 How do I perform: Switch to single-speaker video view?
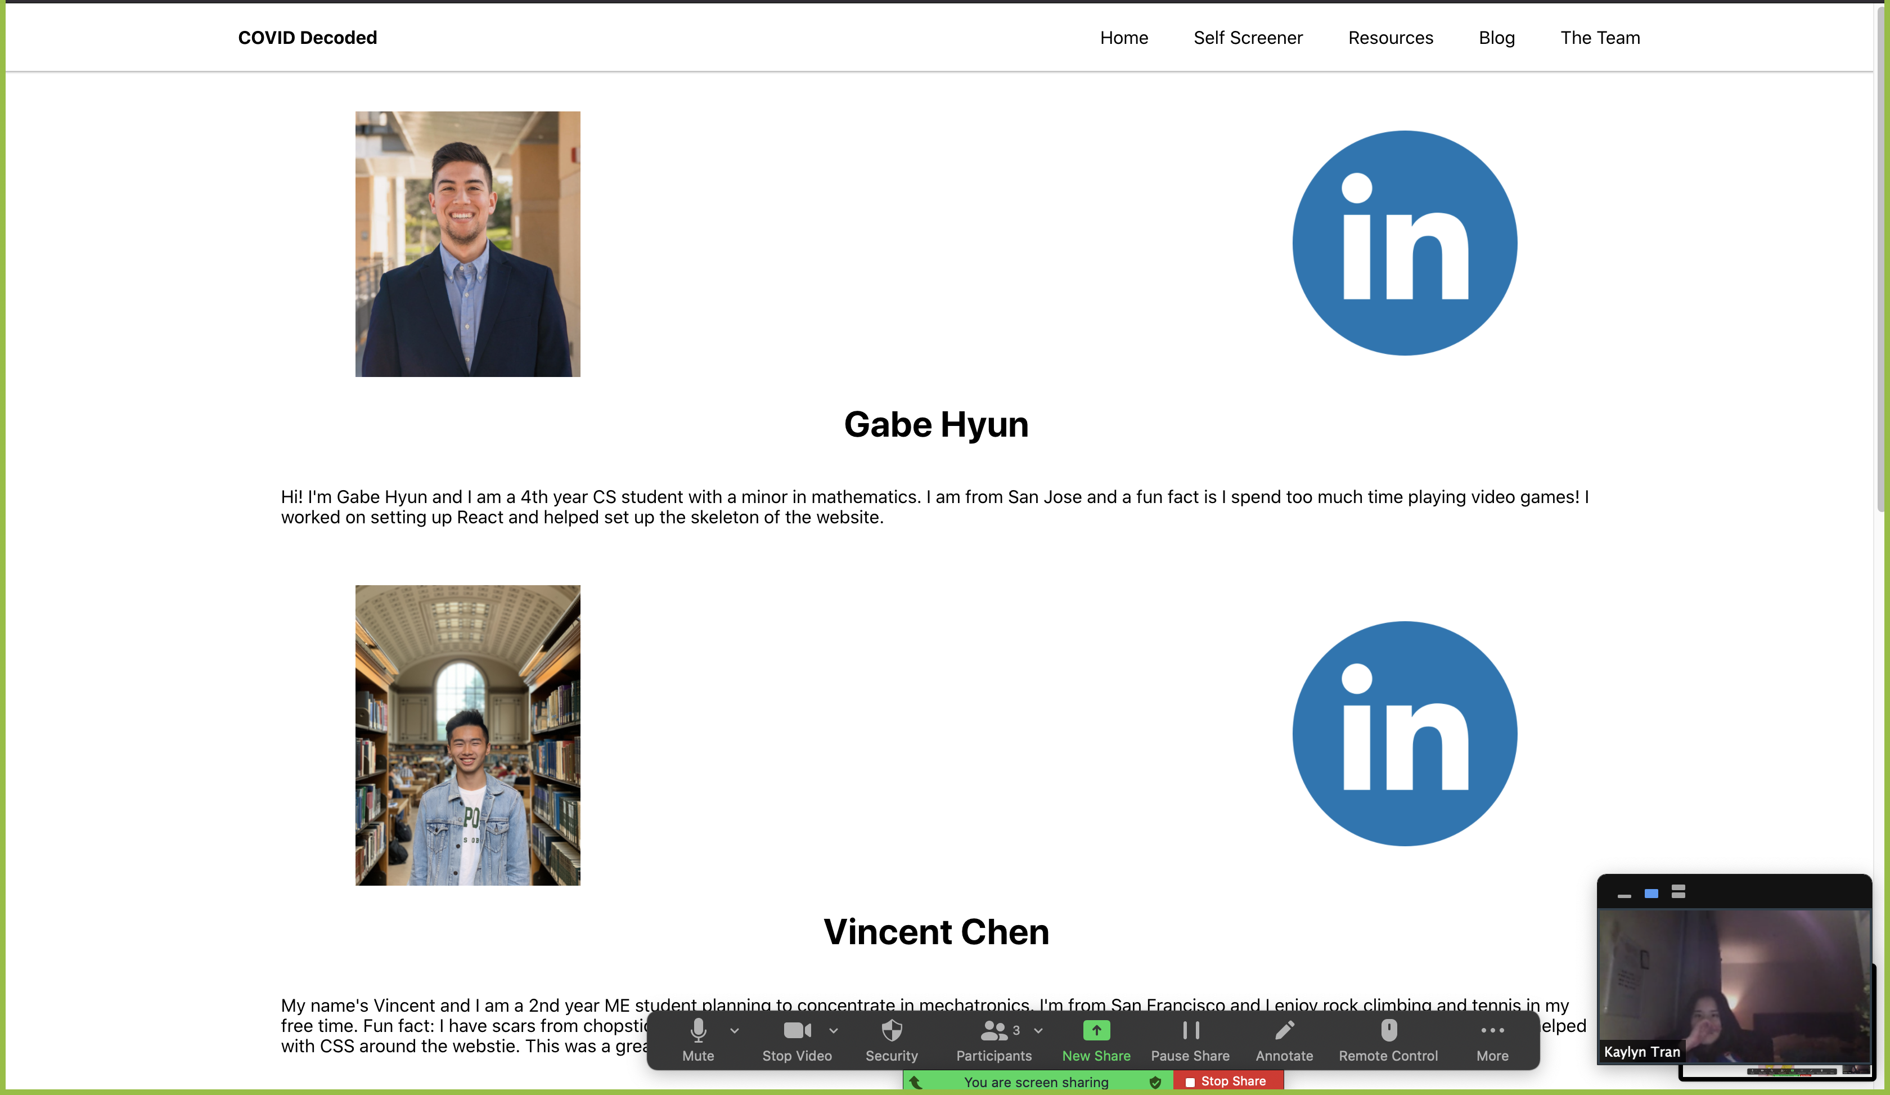coord(1651,893)
